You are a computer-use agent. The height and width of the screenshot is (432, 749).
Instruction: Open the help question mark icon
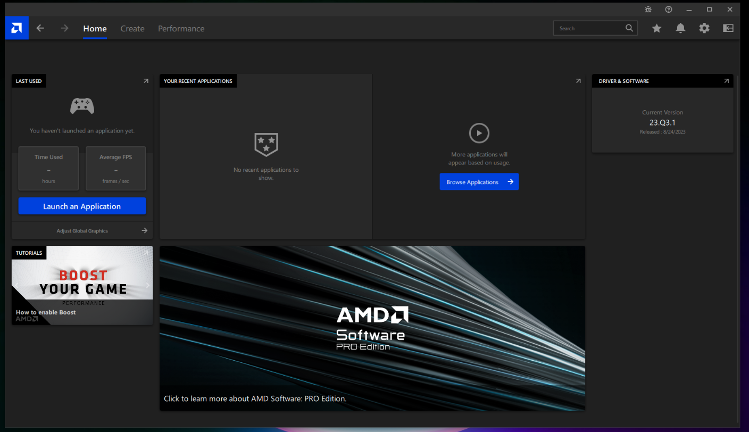[669, 9]
